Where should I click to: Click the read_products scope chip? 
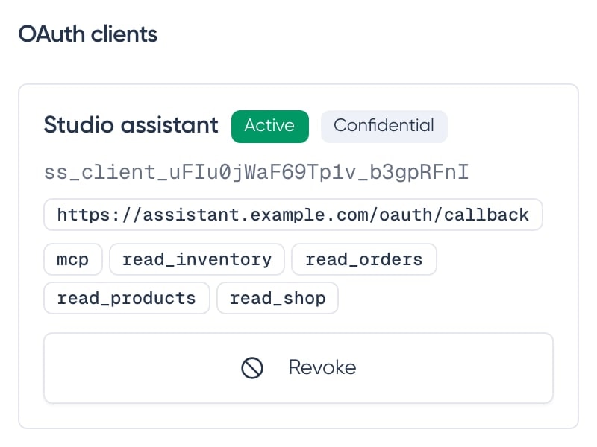click(126, 298)
